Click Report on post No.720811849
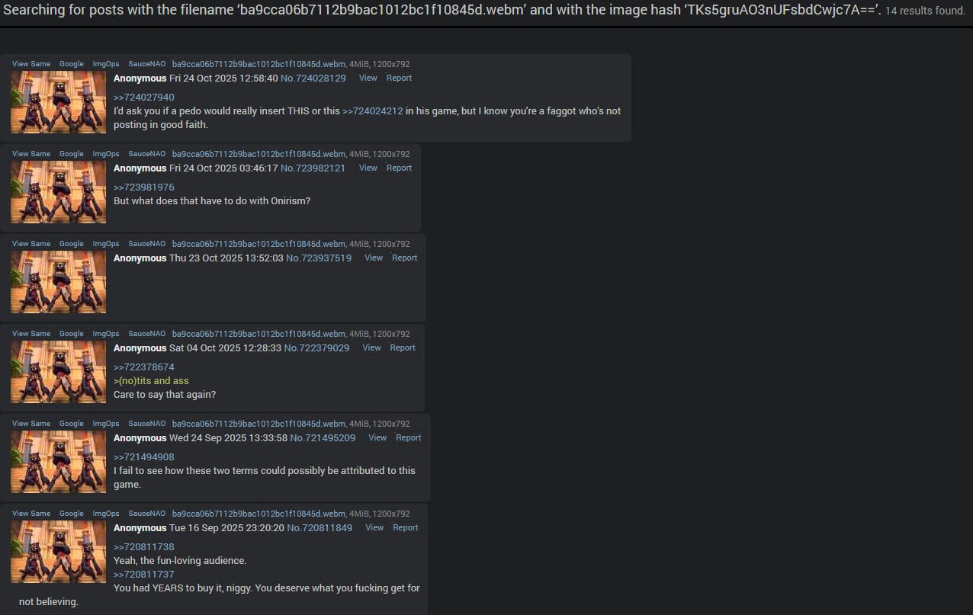The width and height of the screenshot is (973, 615). 406,527
